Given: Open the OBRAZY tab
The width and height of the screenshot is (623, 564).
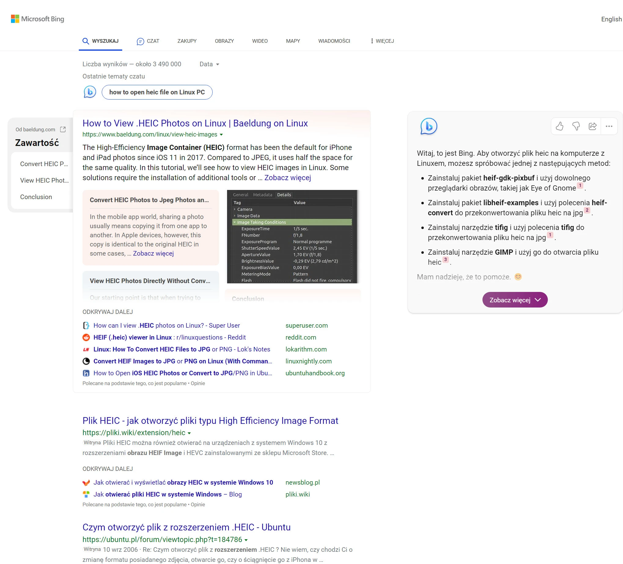Looking at the screenshot, I should point(224,41).
